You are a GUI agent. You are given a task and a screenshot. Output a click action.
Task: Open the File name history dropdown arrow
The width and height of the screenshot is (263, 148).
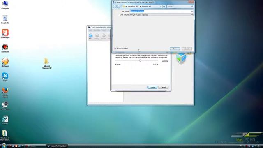(x=192, y=11)
